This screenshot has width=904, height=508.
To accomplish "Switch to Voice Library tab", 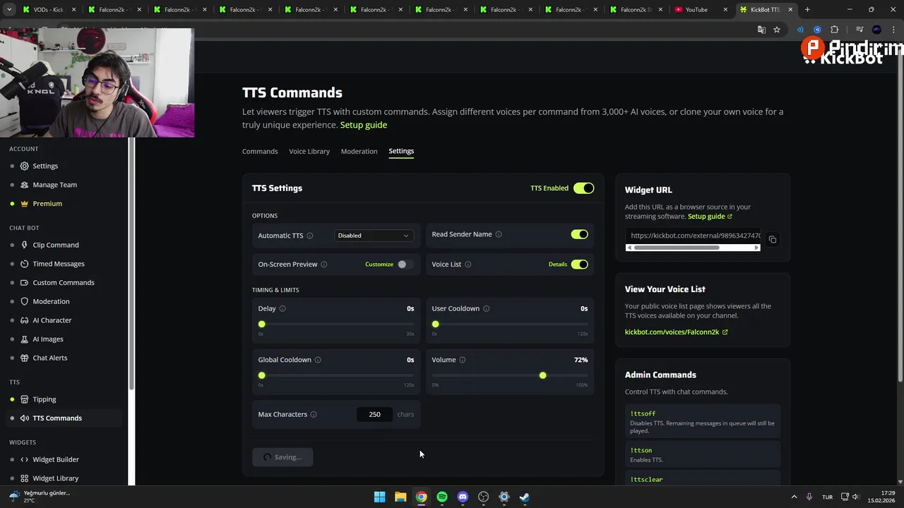I will tap(309, 152).
